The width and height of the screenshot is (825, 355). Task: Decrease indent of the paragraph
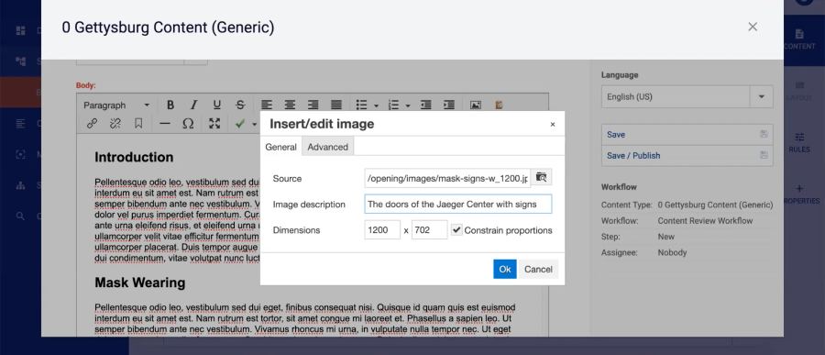click(x=425, y=105)
